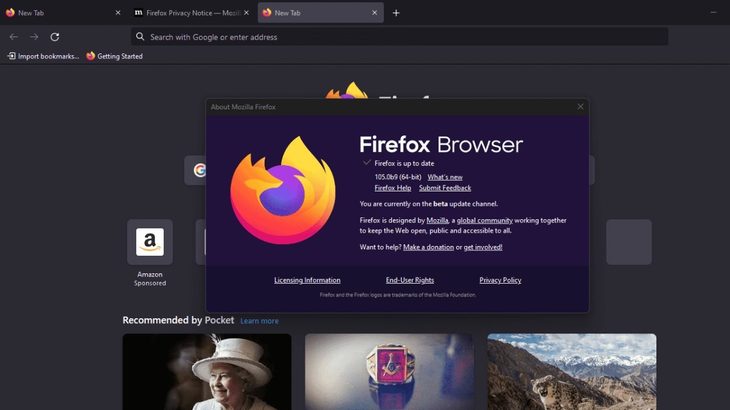The width and height of the screenshot is (730, 410).
Task: Reload the current page
Action: pyautogui.click(x=55, y=37)
